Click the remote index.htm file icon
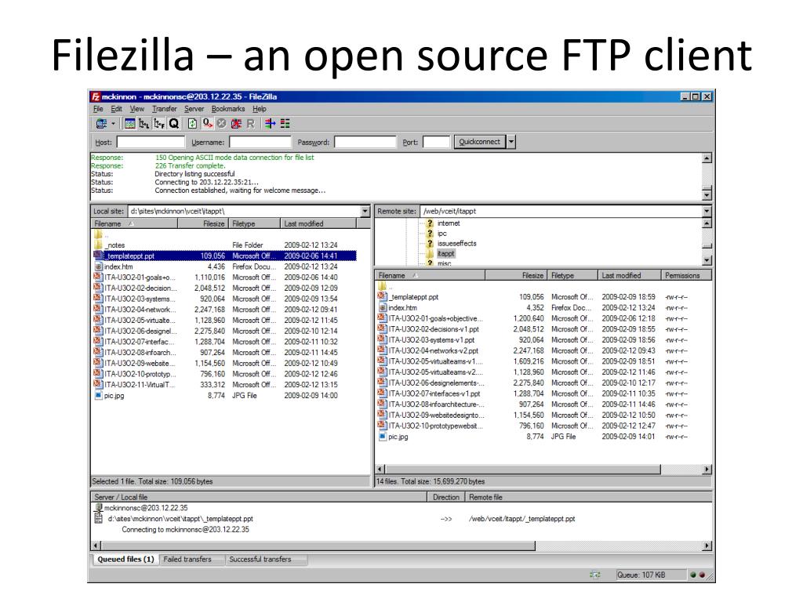The height and width of the screenshot is (602, 803). point(382,307)
